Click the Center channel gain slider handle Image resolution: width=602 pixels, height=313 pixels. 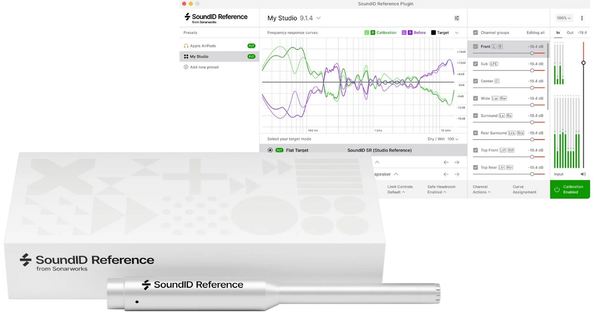pos(532,88)
